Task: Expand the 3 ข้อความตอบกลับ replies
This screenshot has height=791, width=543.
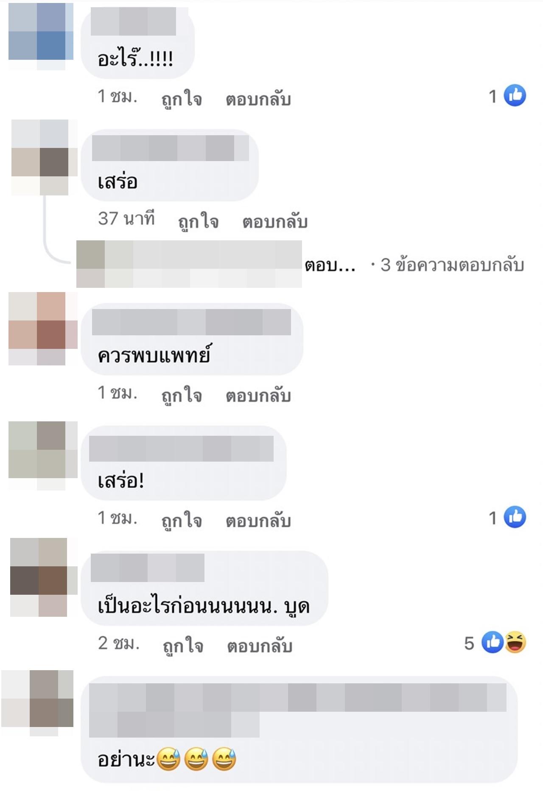Action: coord(453,265)
